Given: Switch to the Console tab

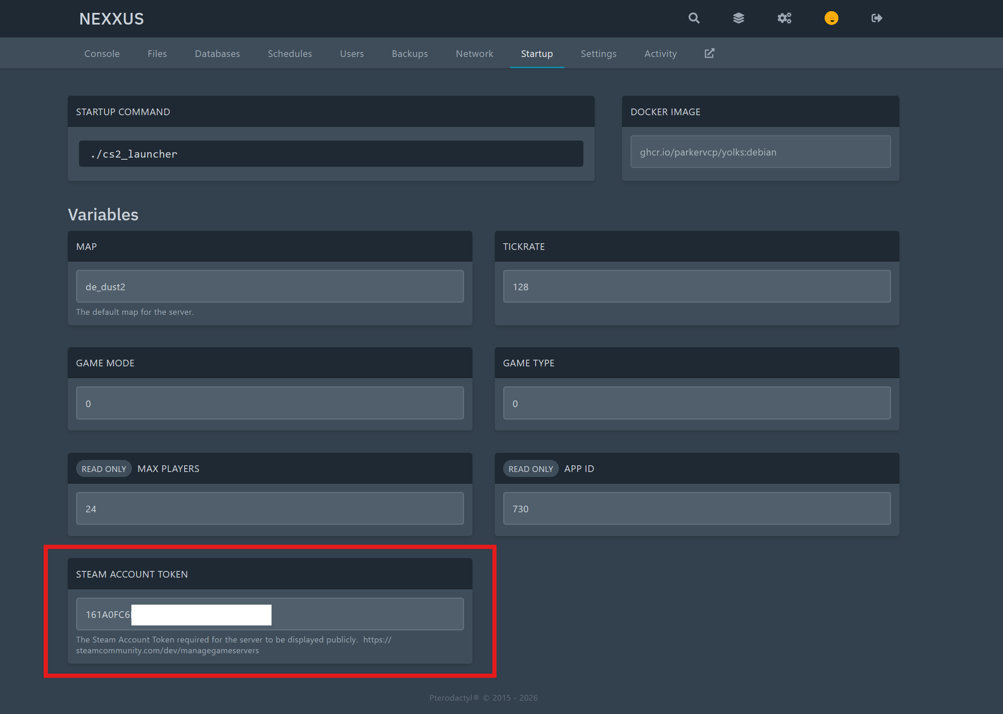Looking at the screenshot, I should 102,54.
